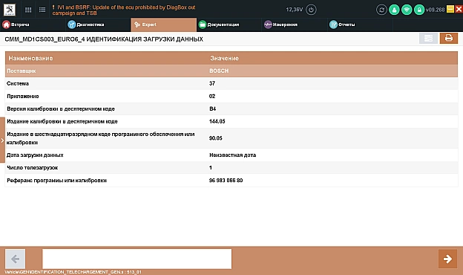Select Издание в шестнадцатиразрядном коде row
Image resolution: width=463 pixels, height=275 pixels.
[x=231, y=138]
